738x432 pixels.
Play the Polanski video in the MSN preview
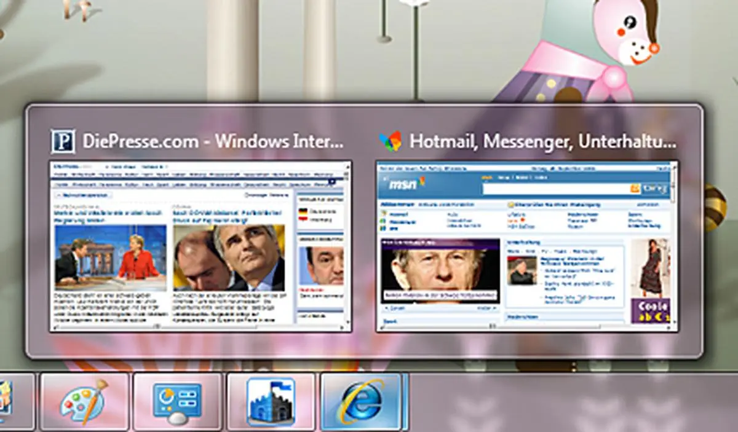(x=437, y=270)
